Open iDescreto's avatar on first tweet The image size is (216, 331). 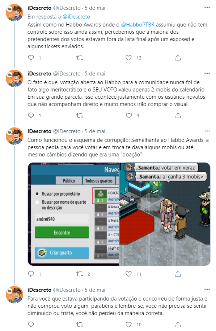[14, 13]
